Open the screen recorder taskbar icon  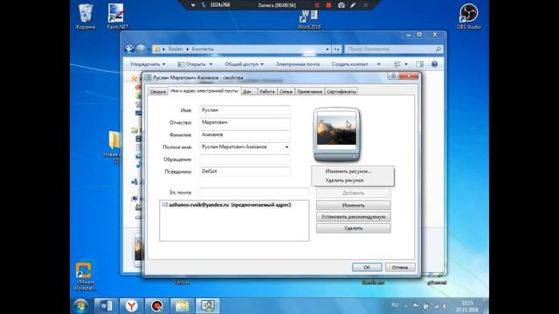coord(157,306)
